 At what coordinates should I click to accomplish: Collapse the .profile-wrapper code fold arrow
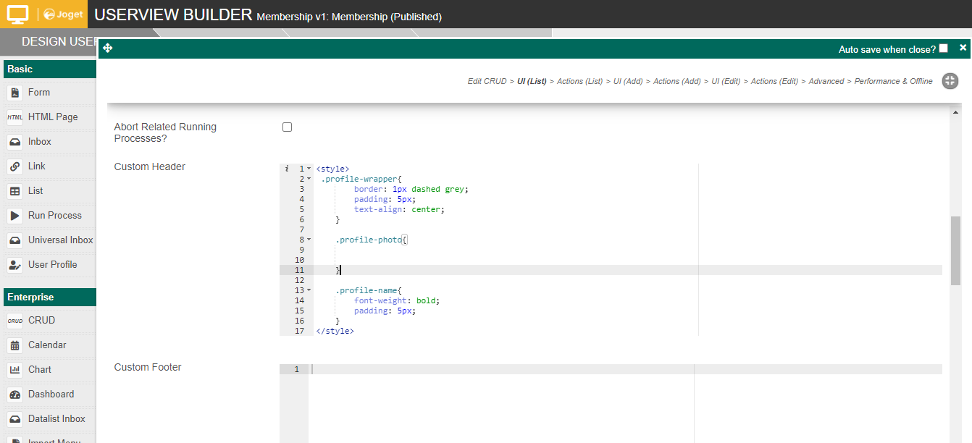pos(309,179)
